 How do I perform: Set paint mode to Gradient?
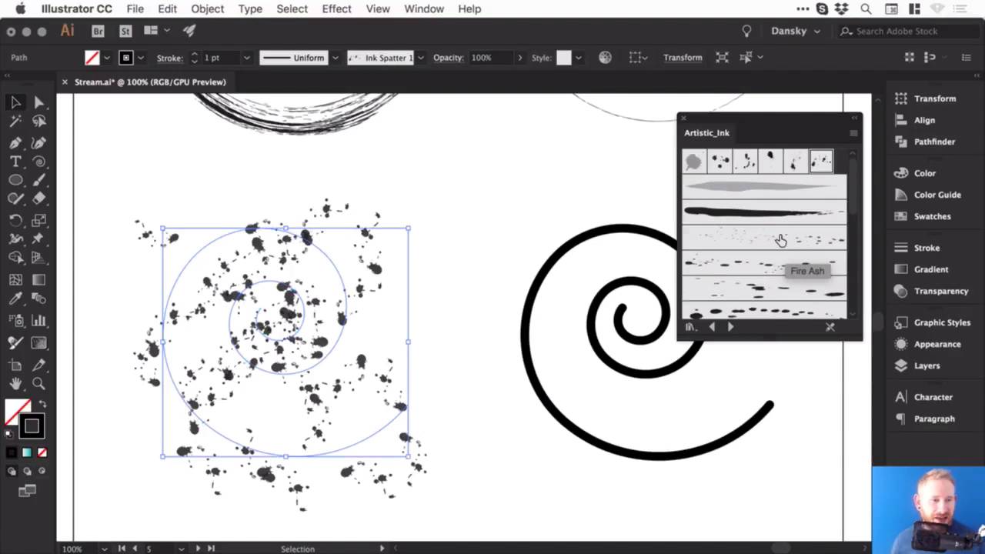27,452
